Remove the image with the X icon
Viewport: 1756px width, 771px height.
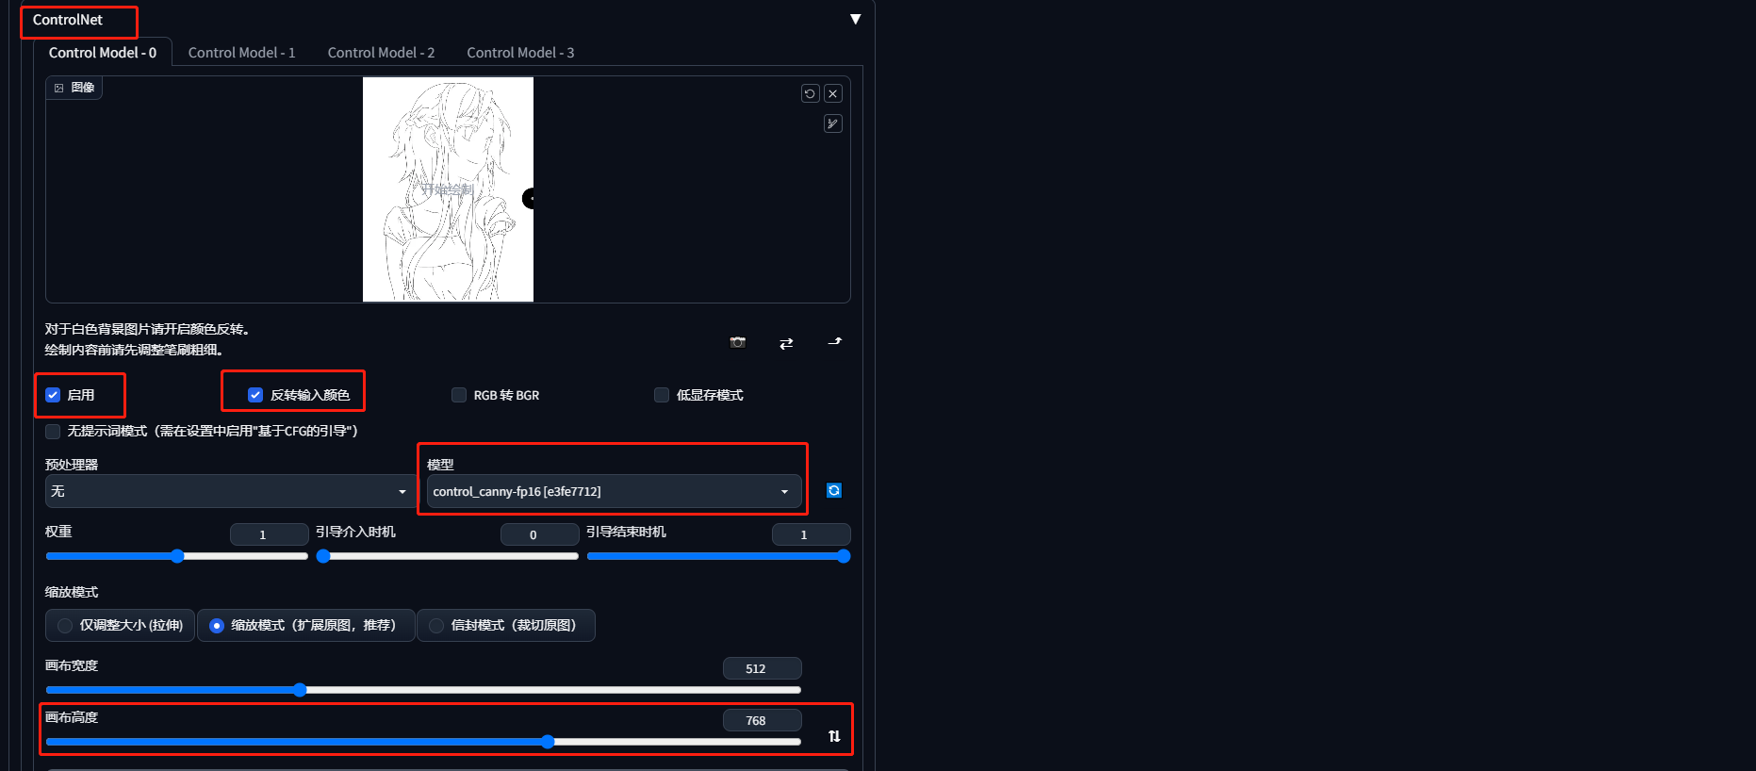(833, 93)
